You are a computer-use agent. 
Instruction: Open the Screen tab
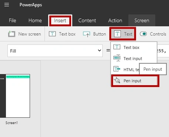tap(142, 20)
